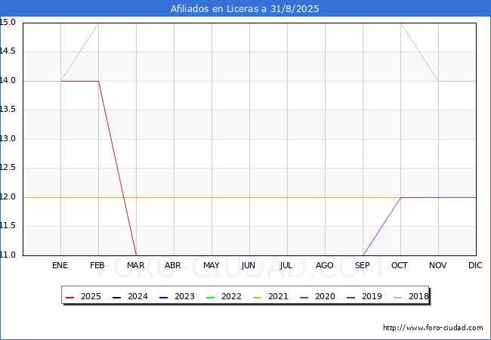Click the 2018 gray legend swatch
Viewport: 491px width, 340px height.
pyautogui.click(x=397, y=297)
